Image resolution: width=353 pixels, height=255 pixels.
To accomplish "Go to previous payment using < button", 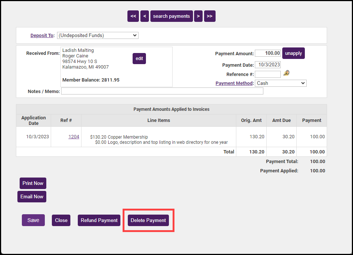I will pyautogui.click(x=145, y=16).
